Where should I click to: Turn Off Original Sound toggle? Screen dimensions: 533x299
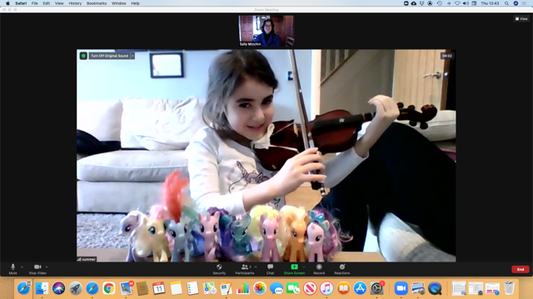click(109, 56)
